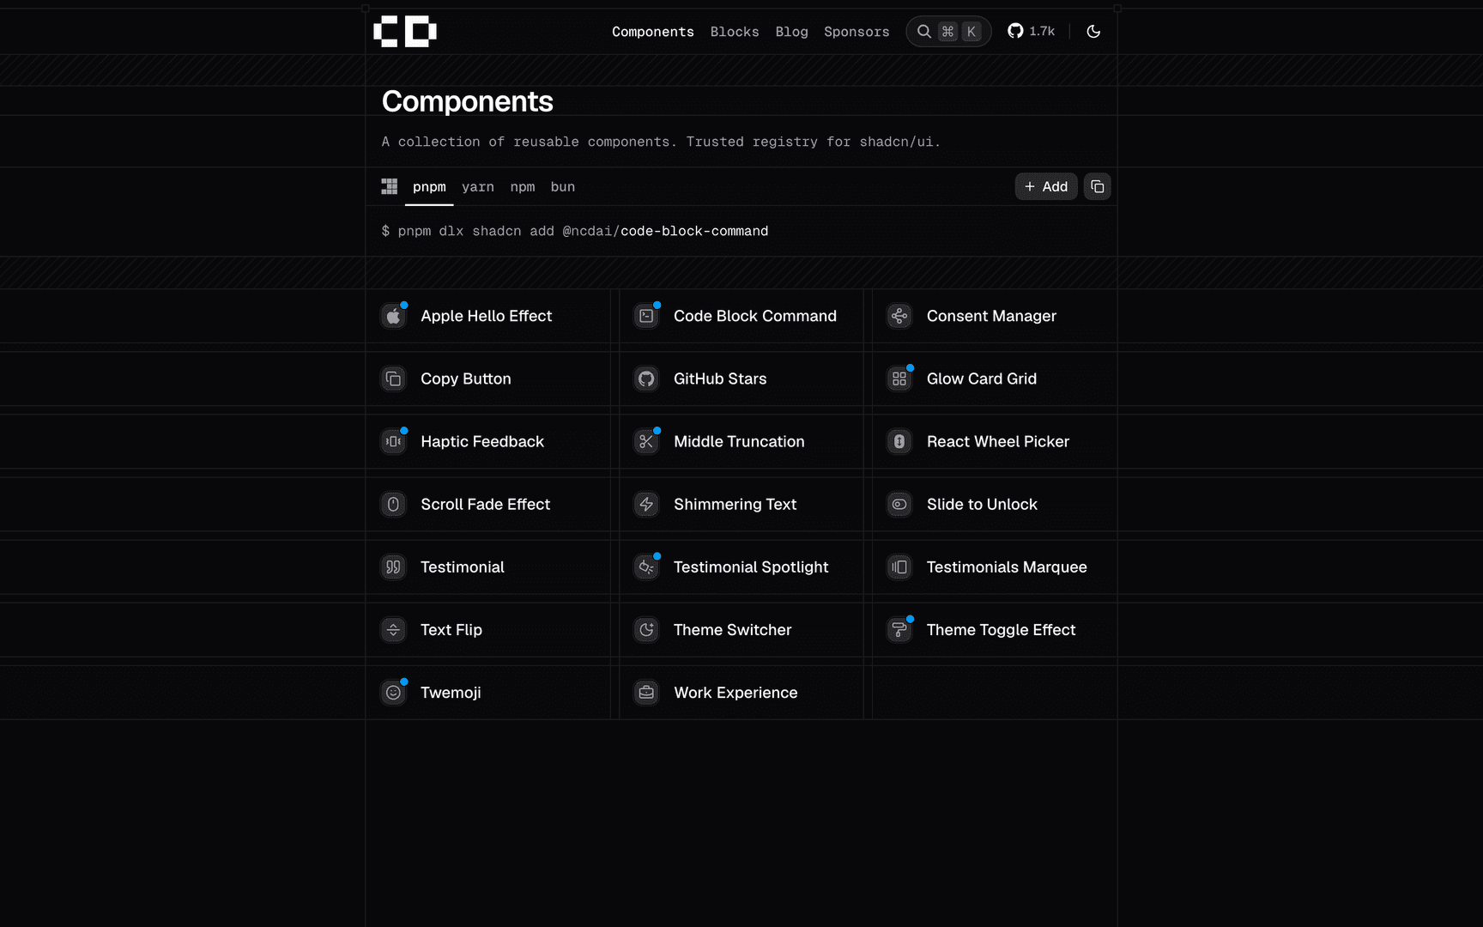Click the pnpm dlx shadcn add command text
The height and width of the screenshot is (927, 1483).
tap(575, 231)
